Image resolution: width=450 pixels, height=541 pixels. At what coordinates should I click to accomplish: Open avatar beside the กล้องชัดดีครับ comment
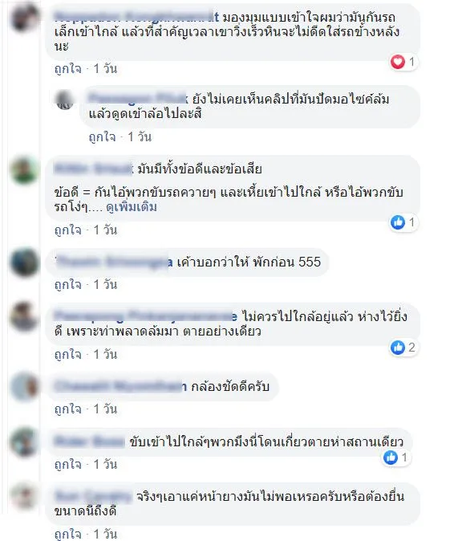24,387
